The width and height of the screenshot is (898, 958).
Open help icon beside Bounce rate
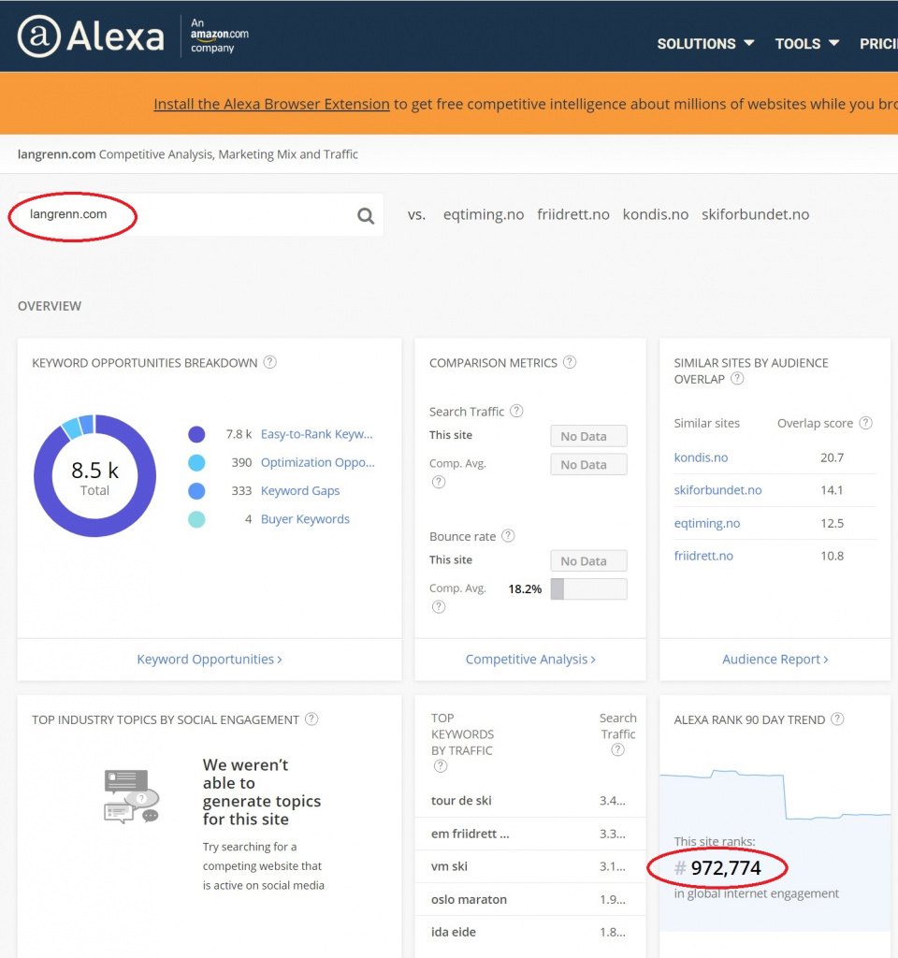tap(508, 536)
